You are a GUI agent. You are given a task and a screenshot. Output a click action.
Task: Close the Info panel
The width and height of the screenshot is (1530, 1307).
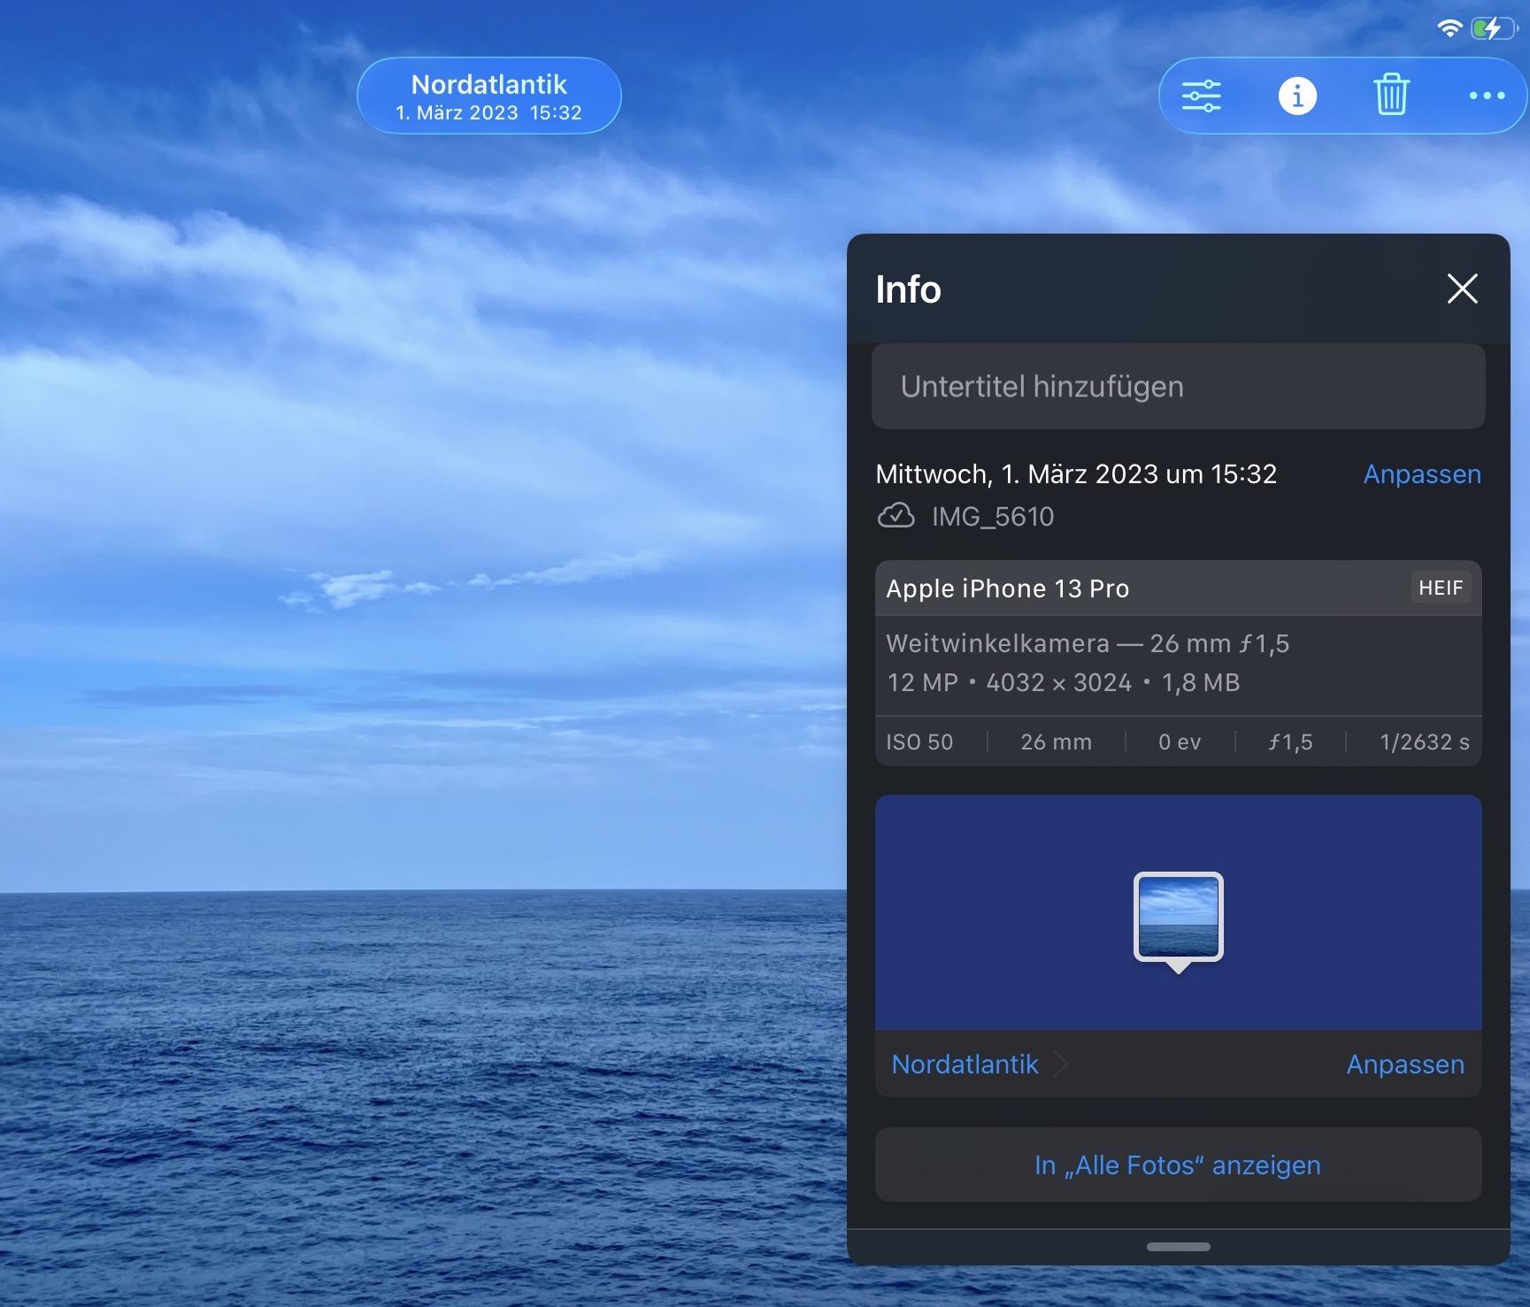pos(1462,288)
